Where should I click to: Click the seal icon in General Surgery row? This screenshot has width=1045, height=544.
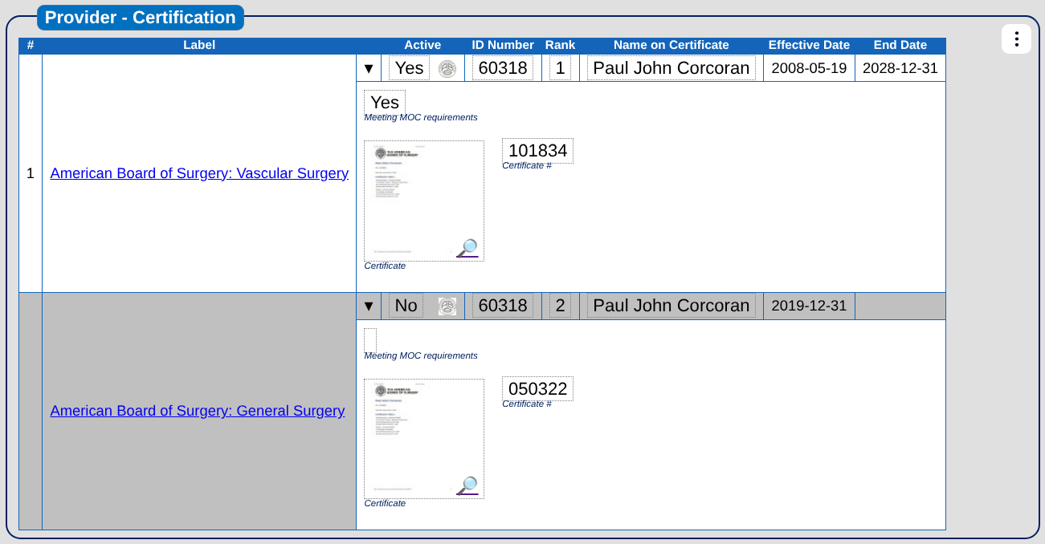point(447,306)
